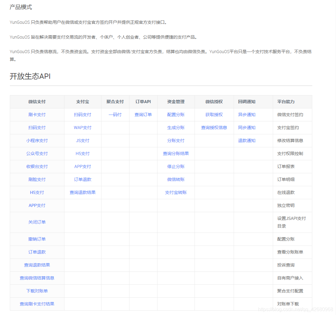Select the 刷脸支付 link
336x315 pixels.
click(37, 179)
